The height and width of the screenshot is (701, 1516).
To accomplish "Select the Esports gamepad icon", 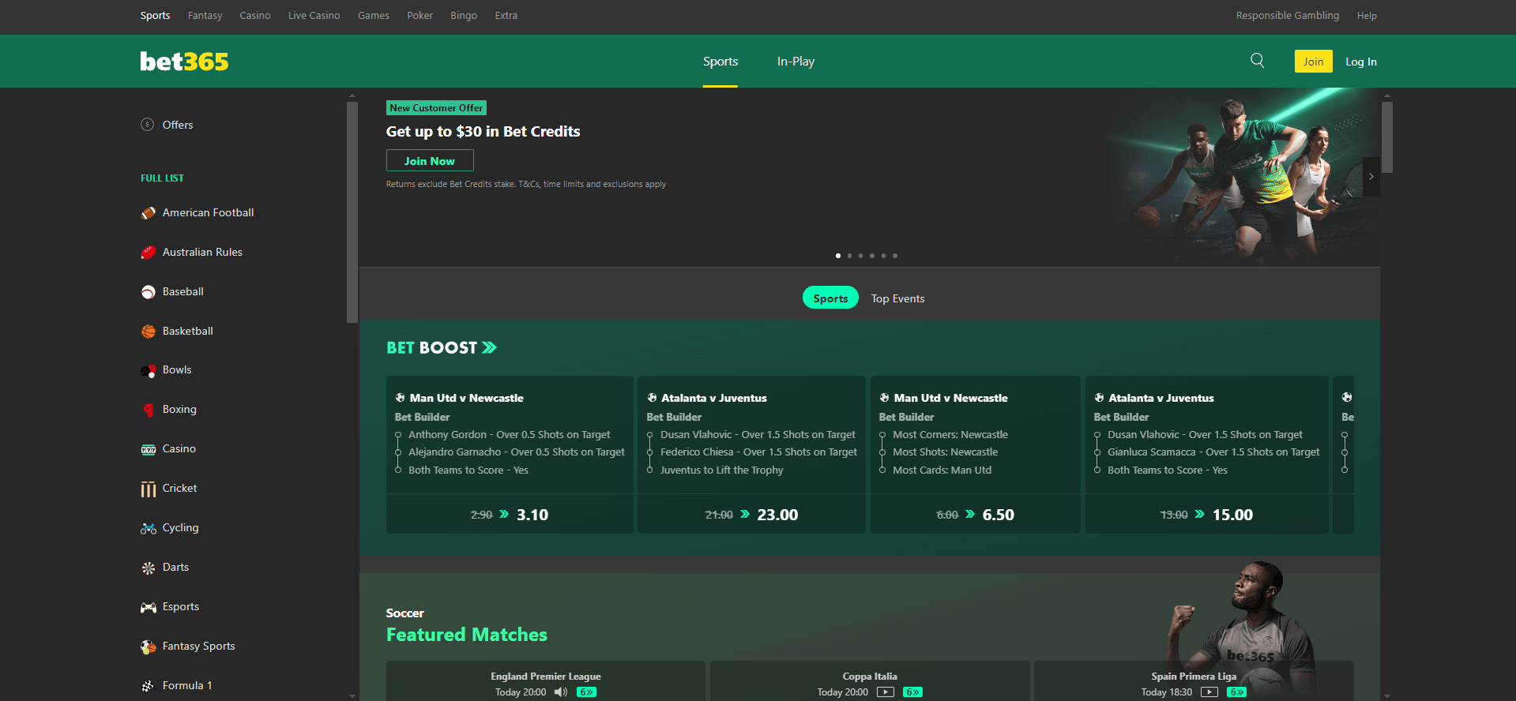I will (x=148, y=607).
